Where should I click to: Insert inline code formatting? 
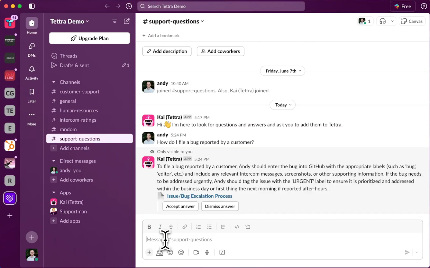click(x=237, y=227)
